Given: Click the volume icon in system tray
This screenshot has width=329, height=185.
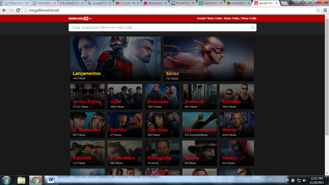Looking at the screenshot, I should coord(305,180).
